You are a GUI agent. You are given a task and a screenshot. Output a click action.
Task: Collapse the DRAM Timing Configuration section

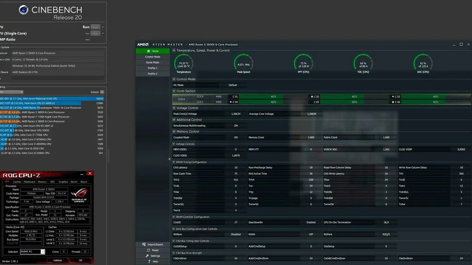pyautogui.click(x=174, y=162)
